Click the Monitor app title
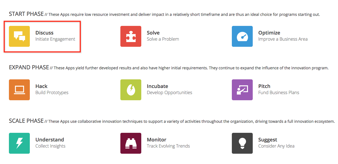338x164 pixels. [157, 140]
